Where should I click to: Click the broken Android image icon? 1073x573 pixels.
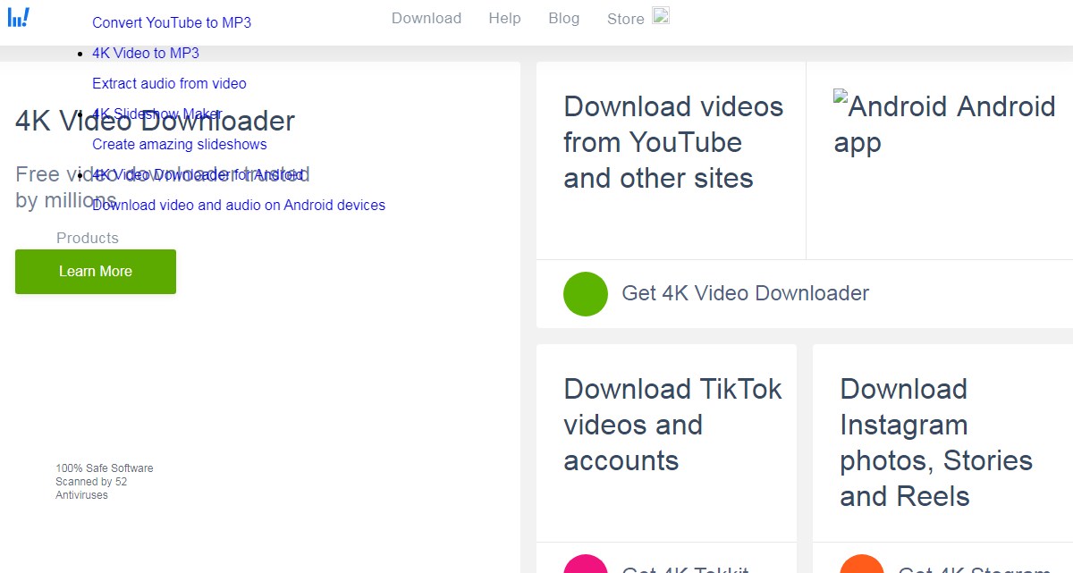coord(841,97)
